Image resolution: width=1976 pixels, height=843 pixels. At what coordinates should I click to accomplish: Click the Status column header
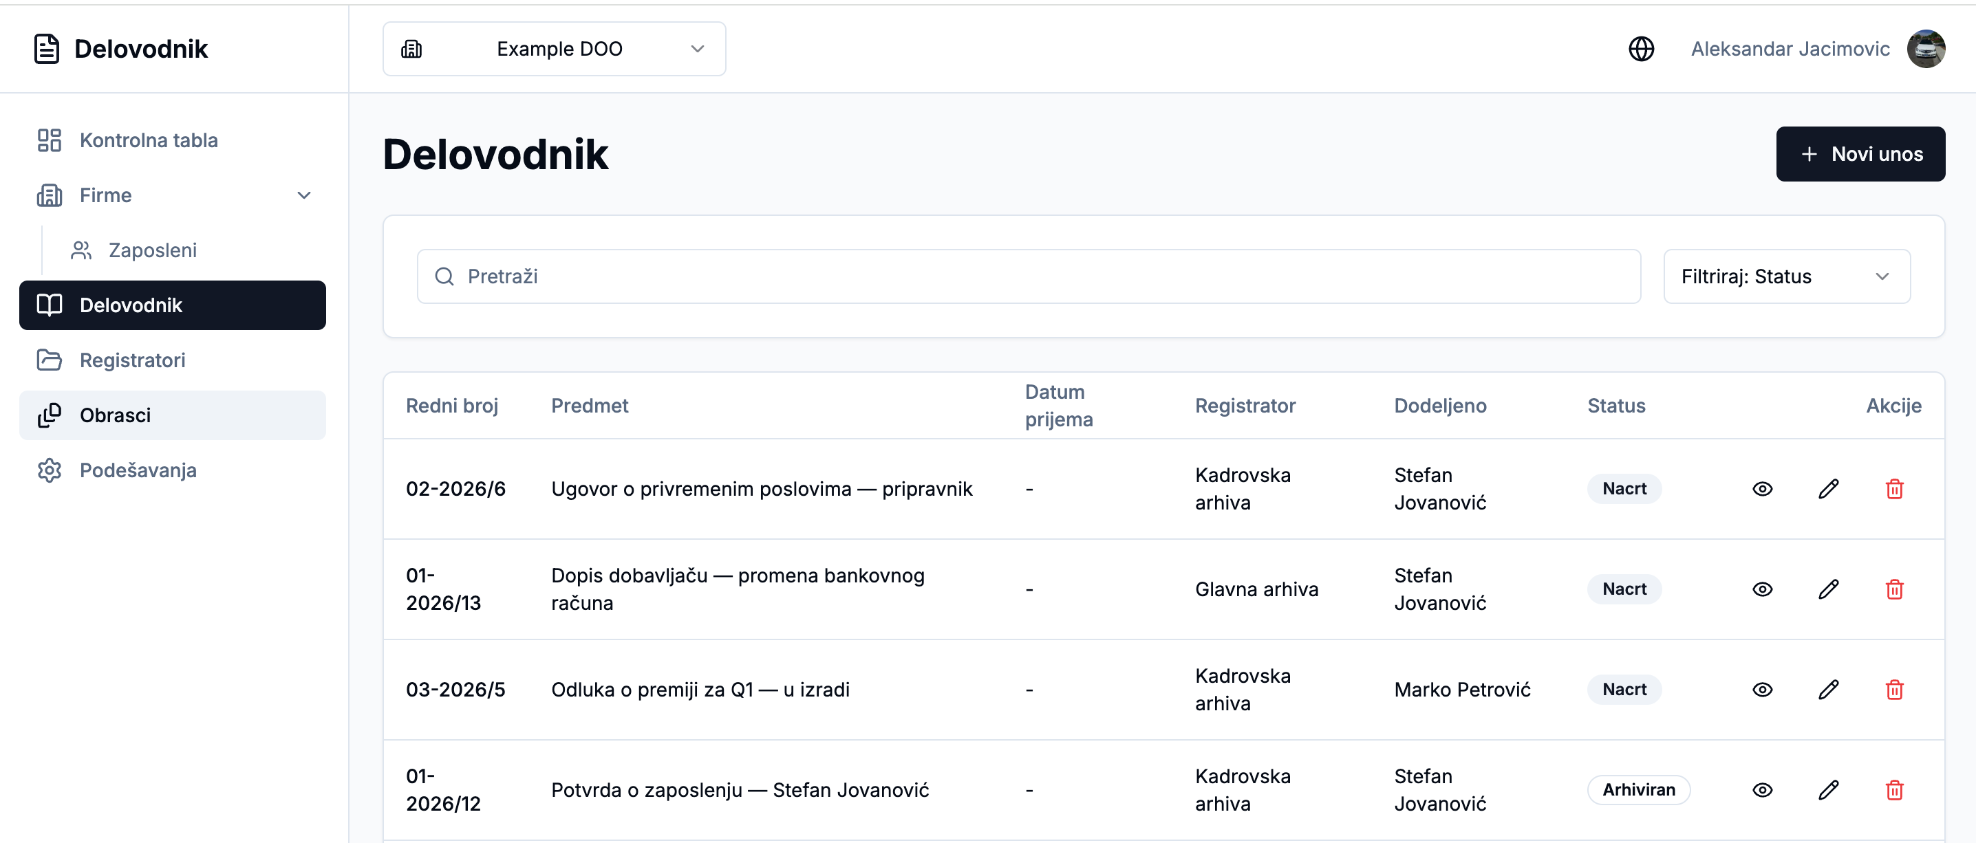(1616, 406)
